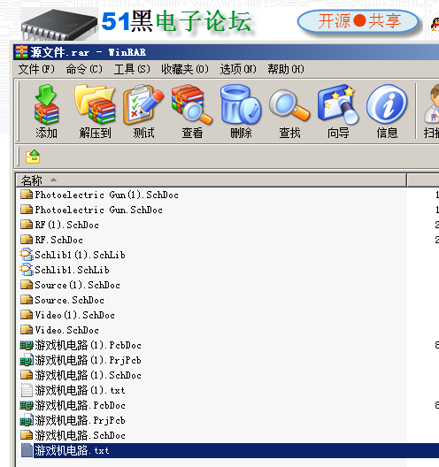This screenshot has width=439, height=467.
Task: Open the 向导 (Wizard) tool
Action: (338, 104)
